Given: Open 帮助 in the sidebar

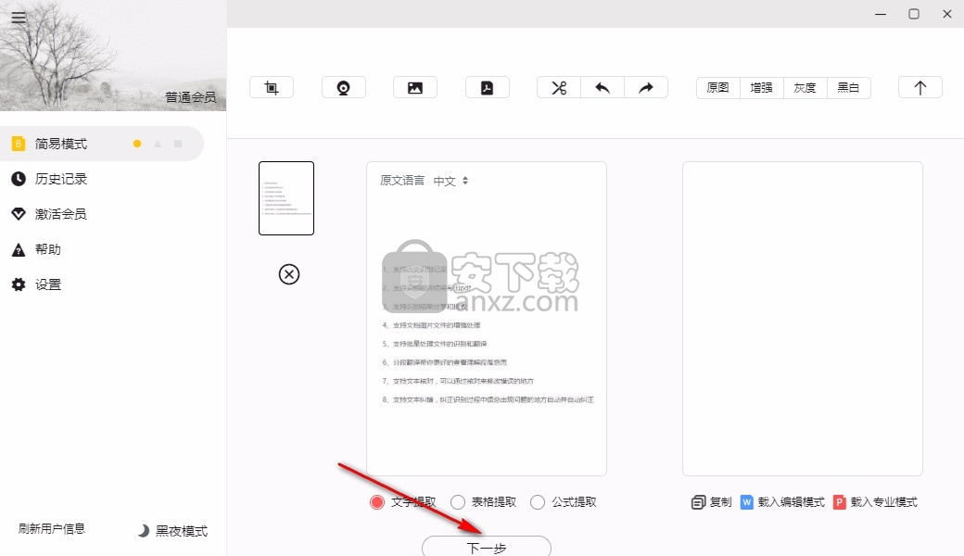Looking at the screenshot, I should click(x=48, y=249).
